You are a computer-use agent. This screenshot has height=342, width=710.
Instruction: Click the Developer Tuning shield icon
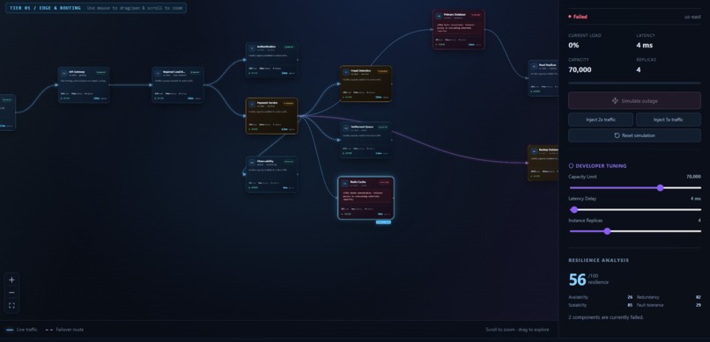point(571,166)
